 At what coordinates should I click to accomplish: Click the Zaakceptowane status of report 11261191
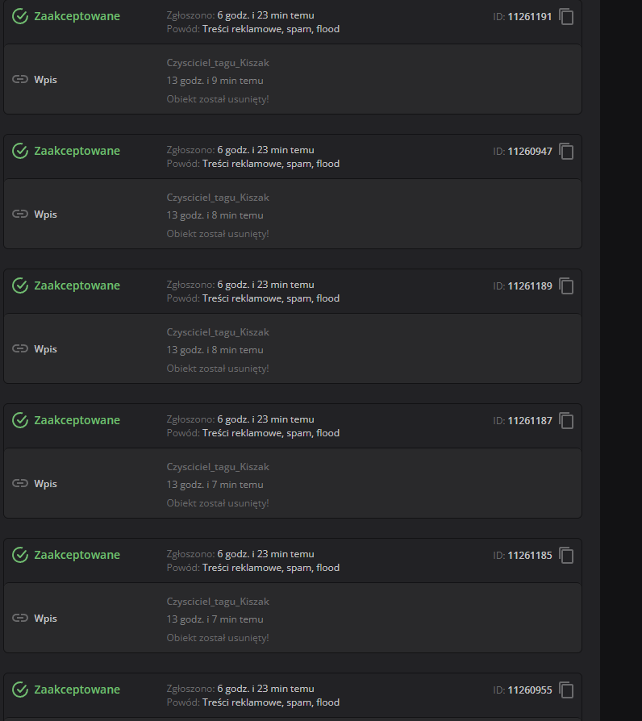77,16
